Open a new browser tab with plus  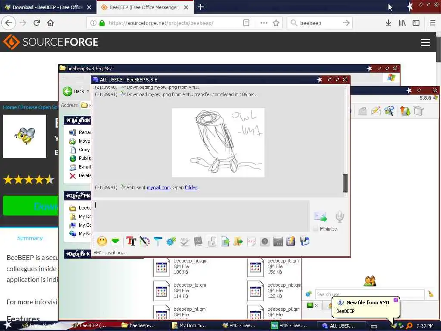point(201,7)
